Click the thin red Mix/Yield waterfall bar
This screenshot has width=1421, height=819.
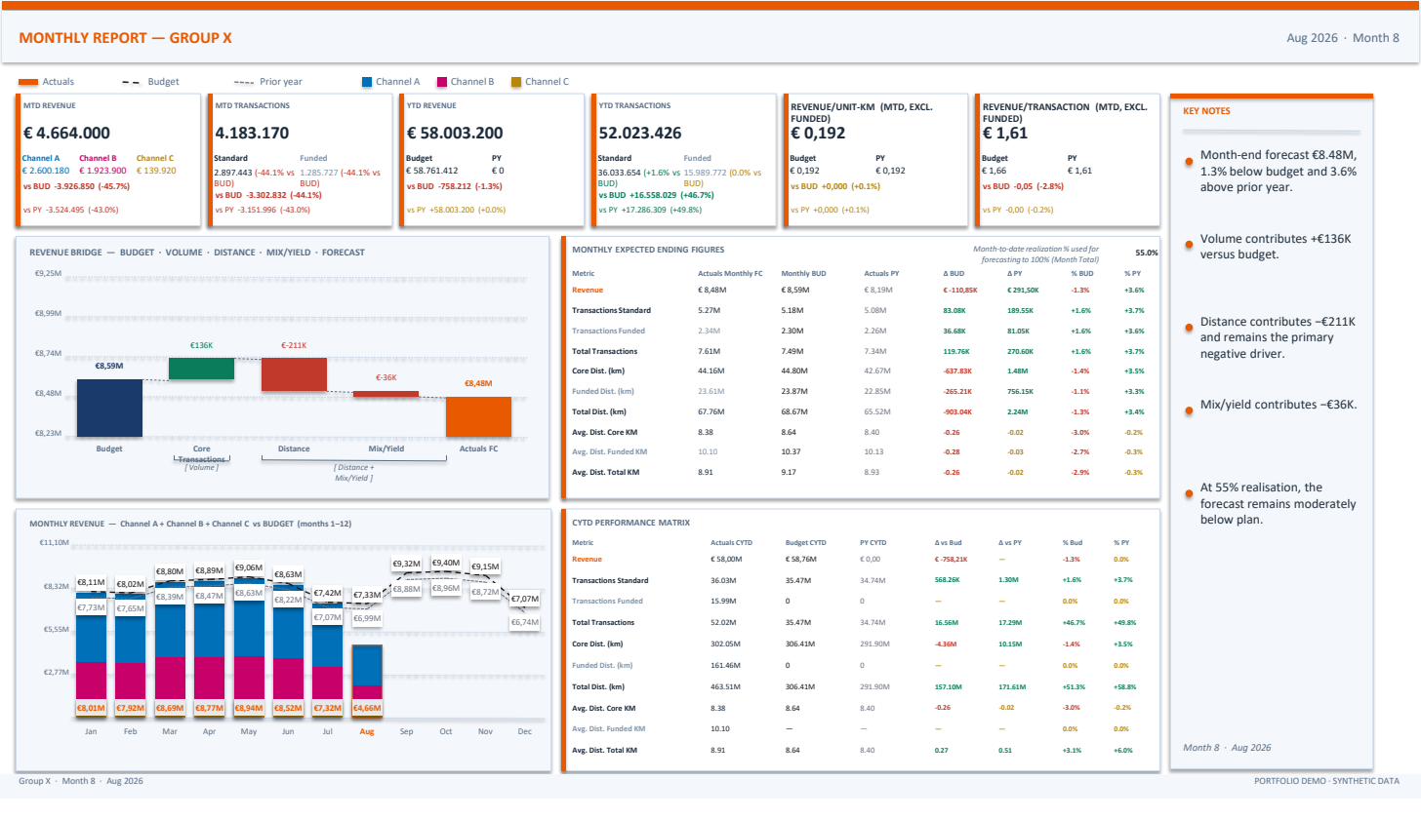386,394
